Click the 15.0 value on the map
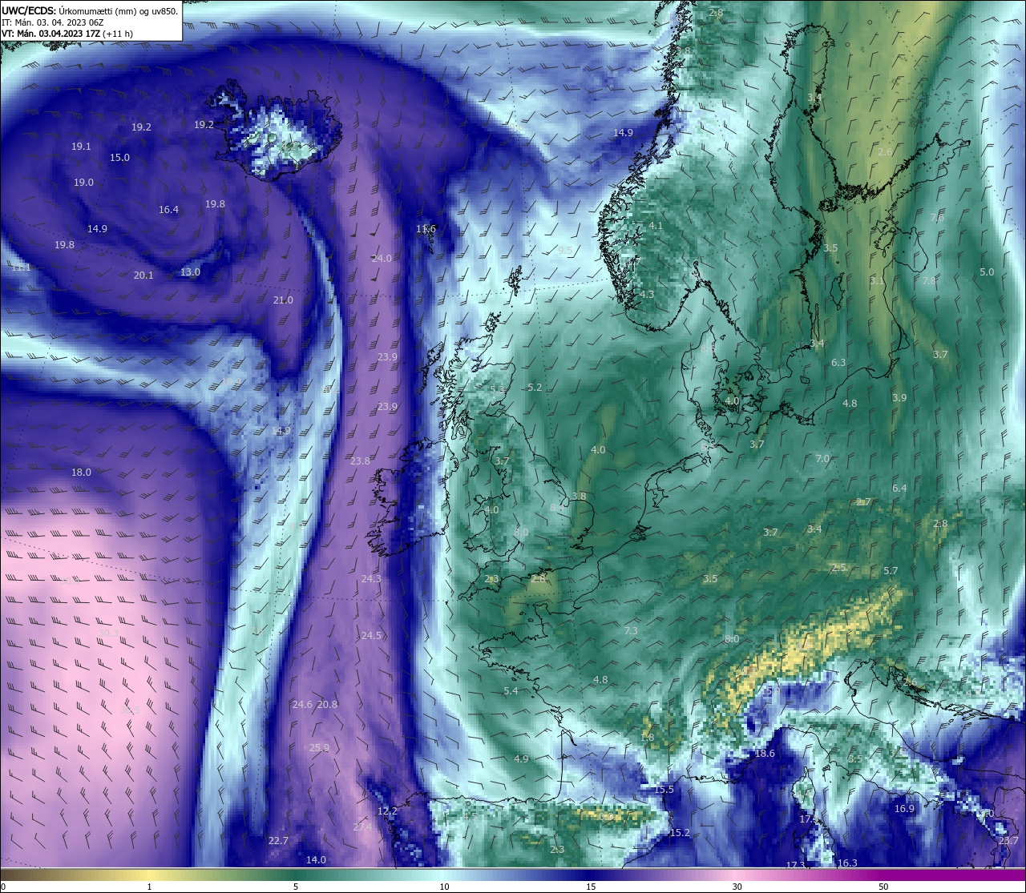The height and width of the screenshot is (893, 1026). point(119,158)
